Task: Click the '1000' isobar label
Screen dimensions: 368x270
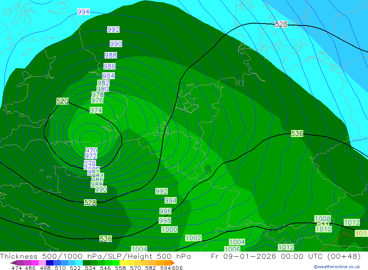Action: (169, 229)
